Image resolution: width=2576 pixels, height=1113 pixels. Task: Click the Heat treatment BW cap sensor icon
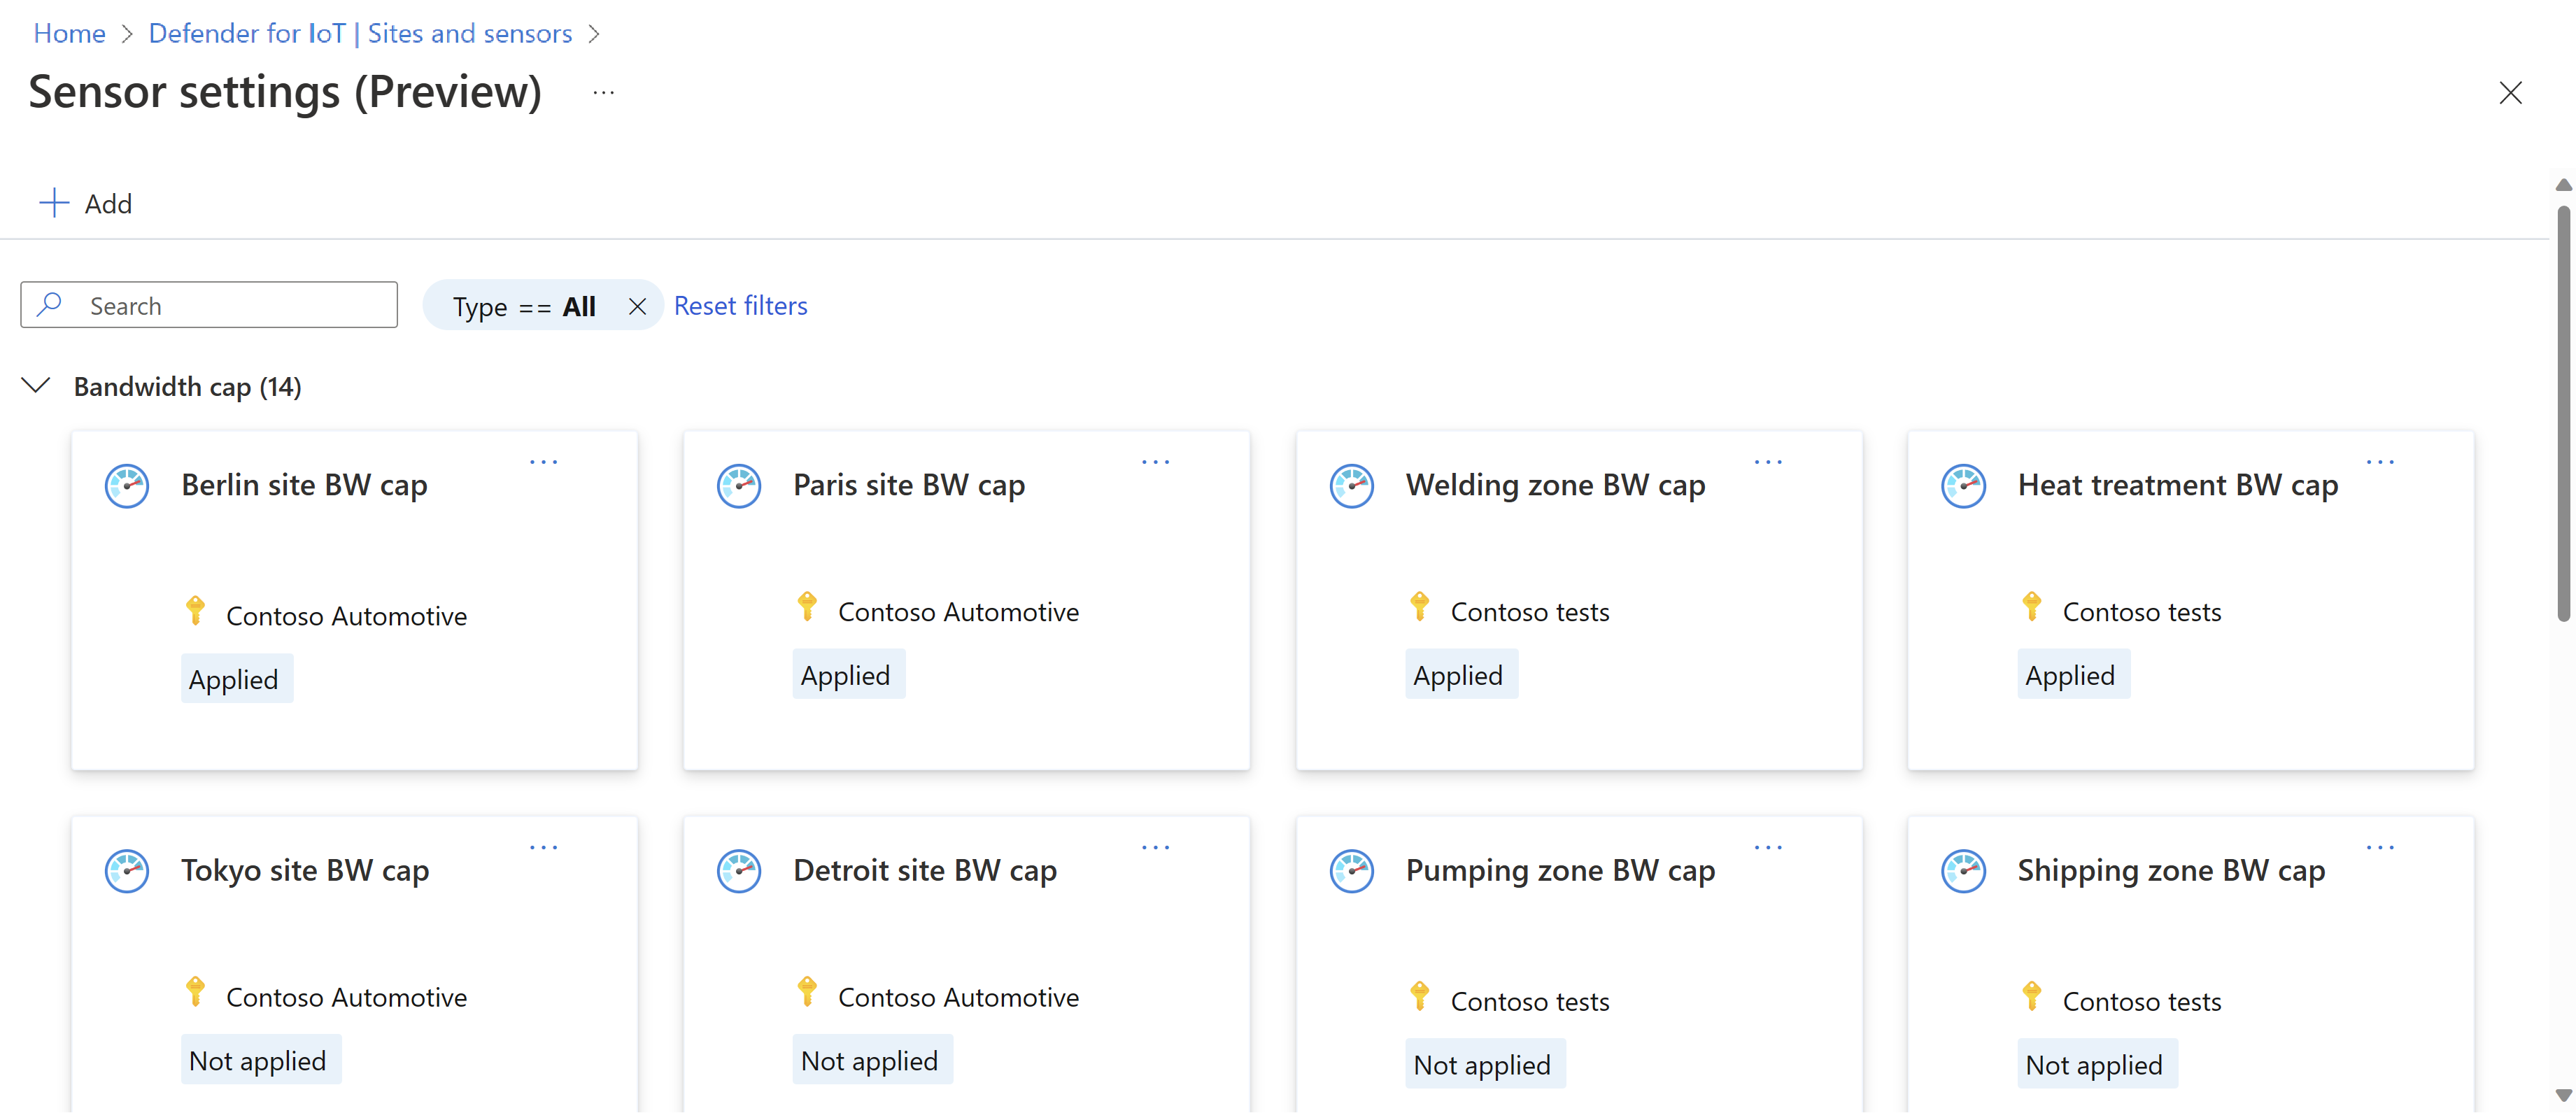coord(1963,484)
